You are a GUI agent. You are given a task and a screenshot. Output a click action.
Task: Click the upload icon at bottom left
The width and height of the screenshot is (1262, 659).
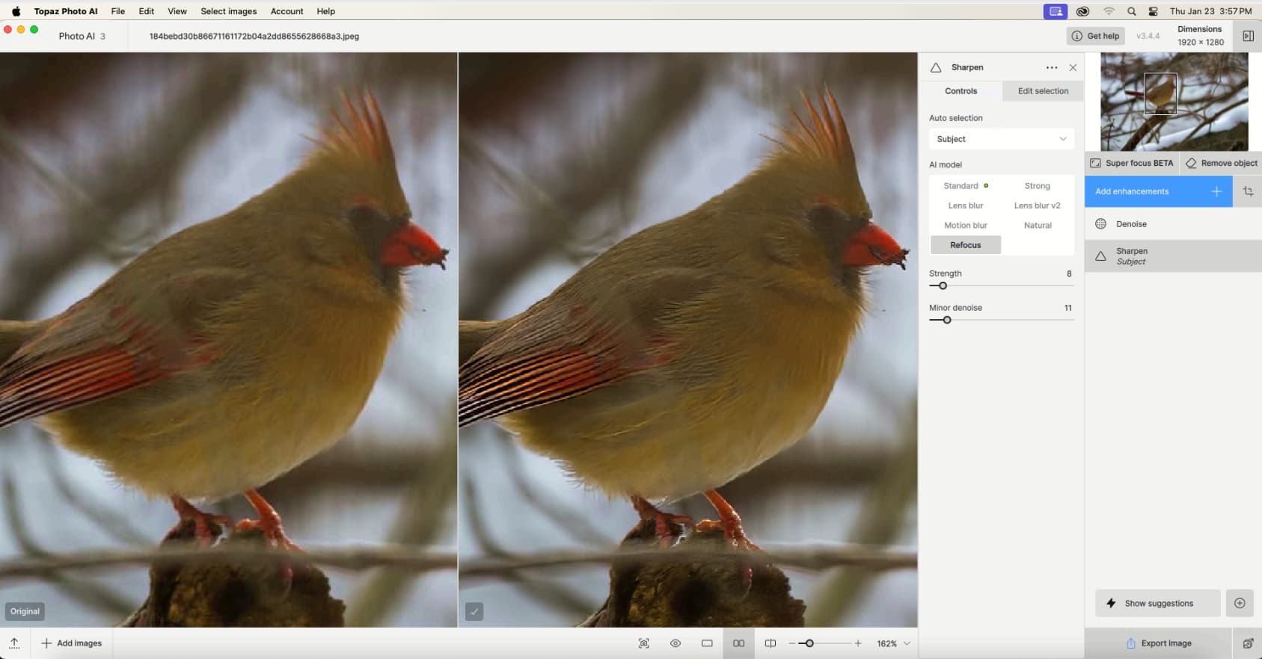(x=14, y=643)
